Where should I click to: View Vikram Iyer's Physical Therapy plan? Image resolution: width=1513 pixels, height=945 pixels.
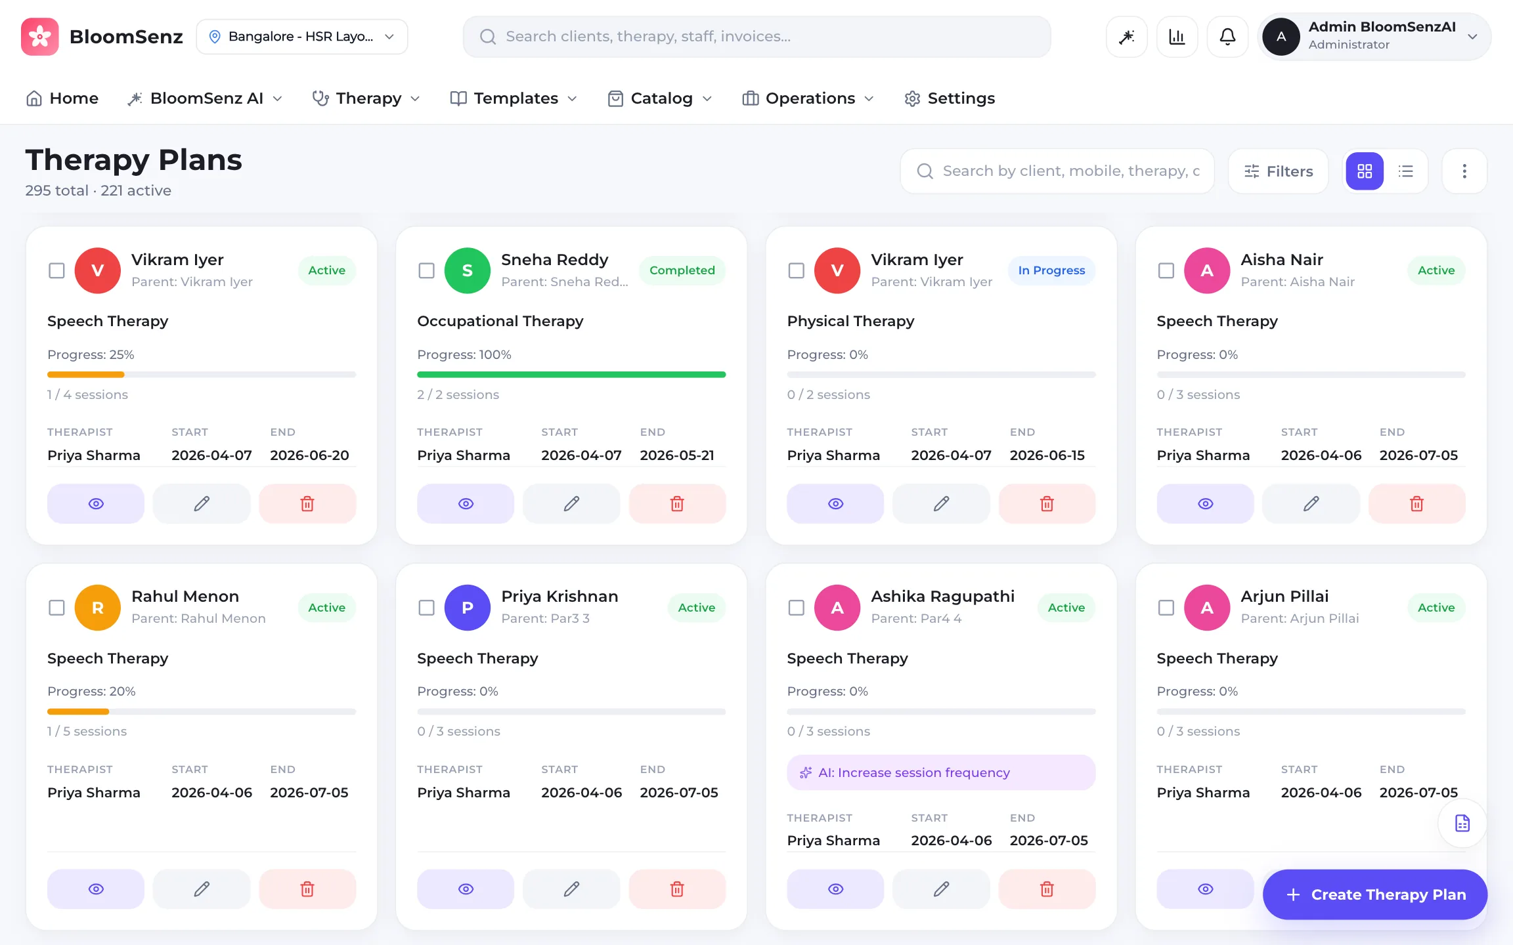(x=835, y=503)
